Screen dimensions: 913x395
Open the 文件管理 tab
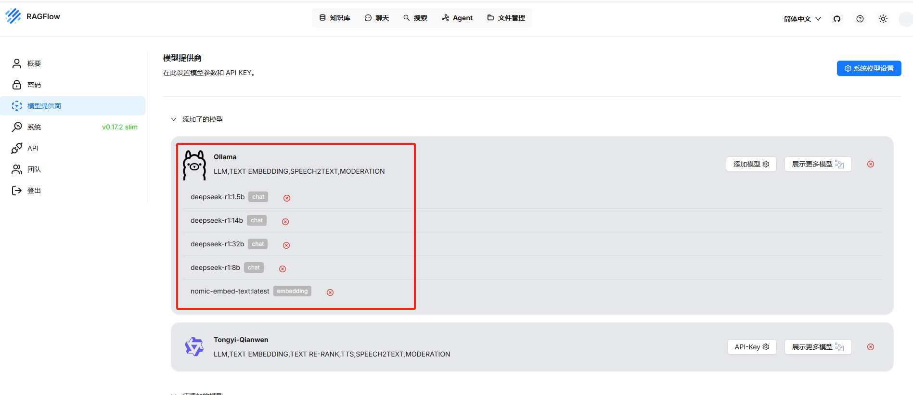[506, 18]
